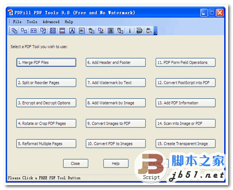Maximize the PDFill PDF Tools window
This screenshot has height=190, width=233.
(212, 13)
